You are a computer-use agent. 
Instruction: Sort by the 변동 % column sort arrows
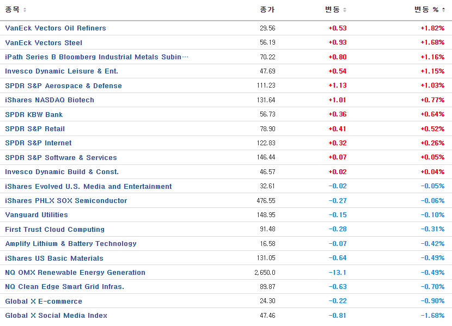(444, 10)
